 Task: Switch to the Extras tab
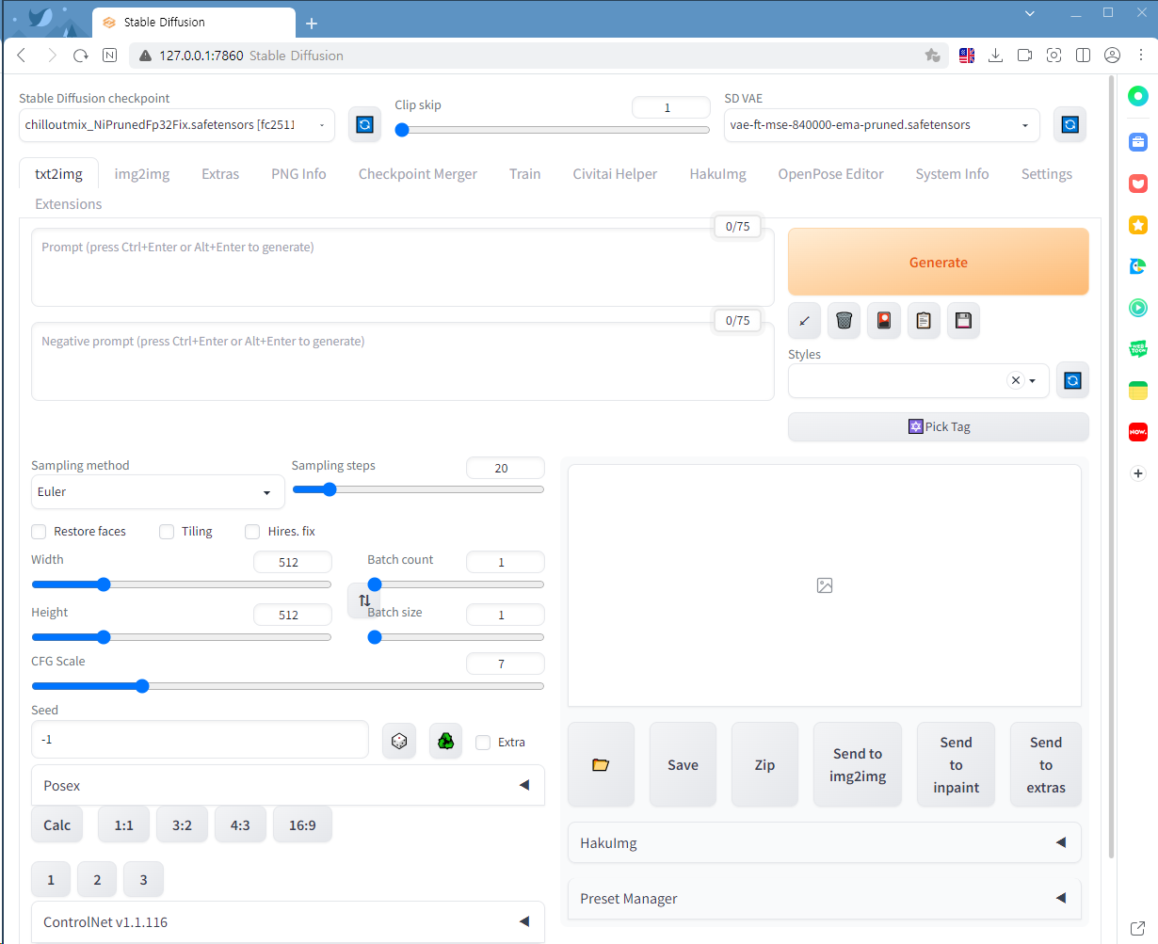tap(220, 174)
